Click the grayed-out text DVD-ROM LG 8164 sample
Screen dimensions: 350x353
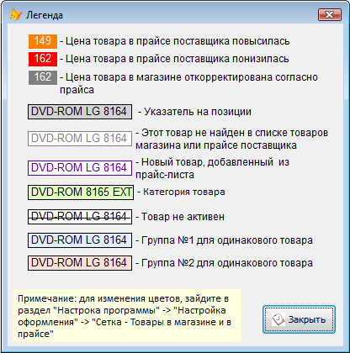pos(80,139)
